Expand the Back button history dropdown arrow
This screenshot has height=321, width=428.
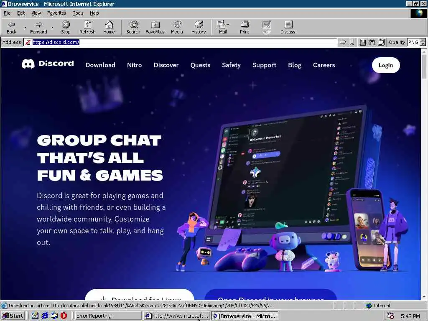point(25,28)
